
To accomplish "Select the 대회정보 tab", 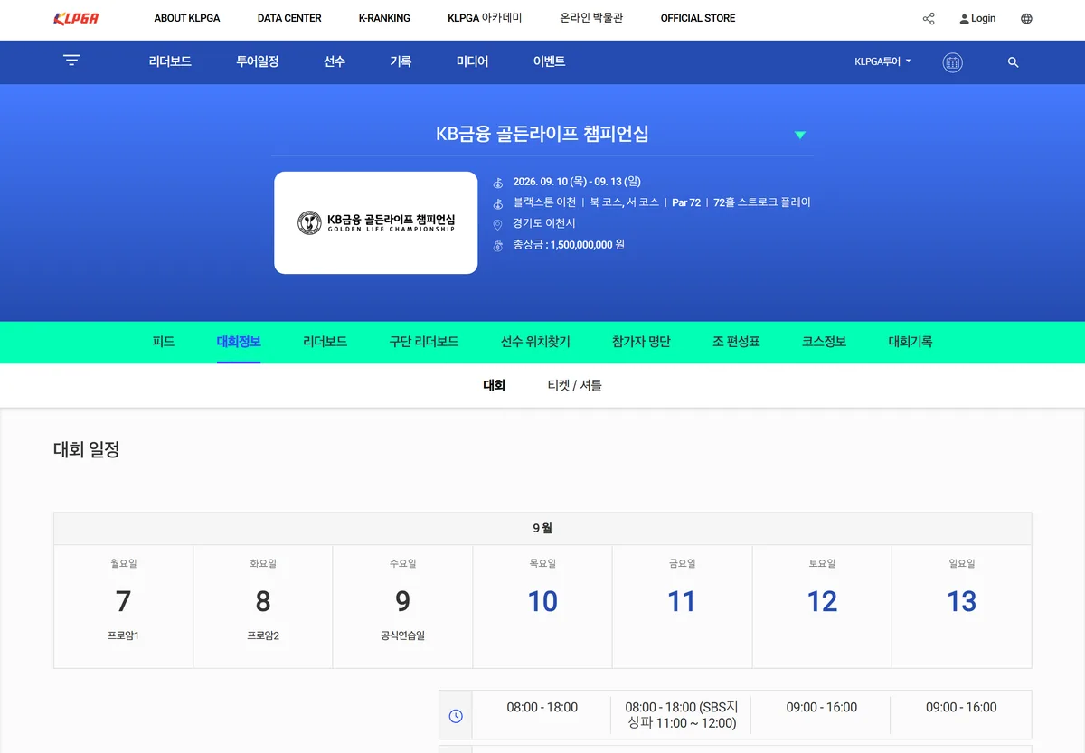I will pyautogui.click(x=239, y=342).
